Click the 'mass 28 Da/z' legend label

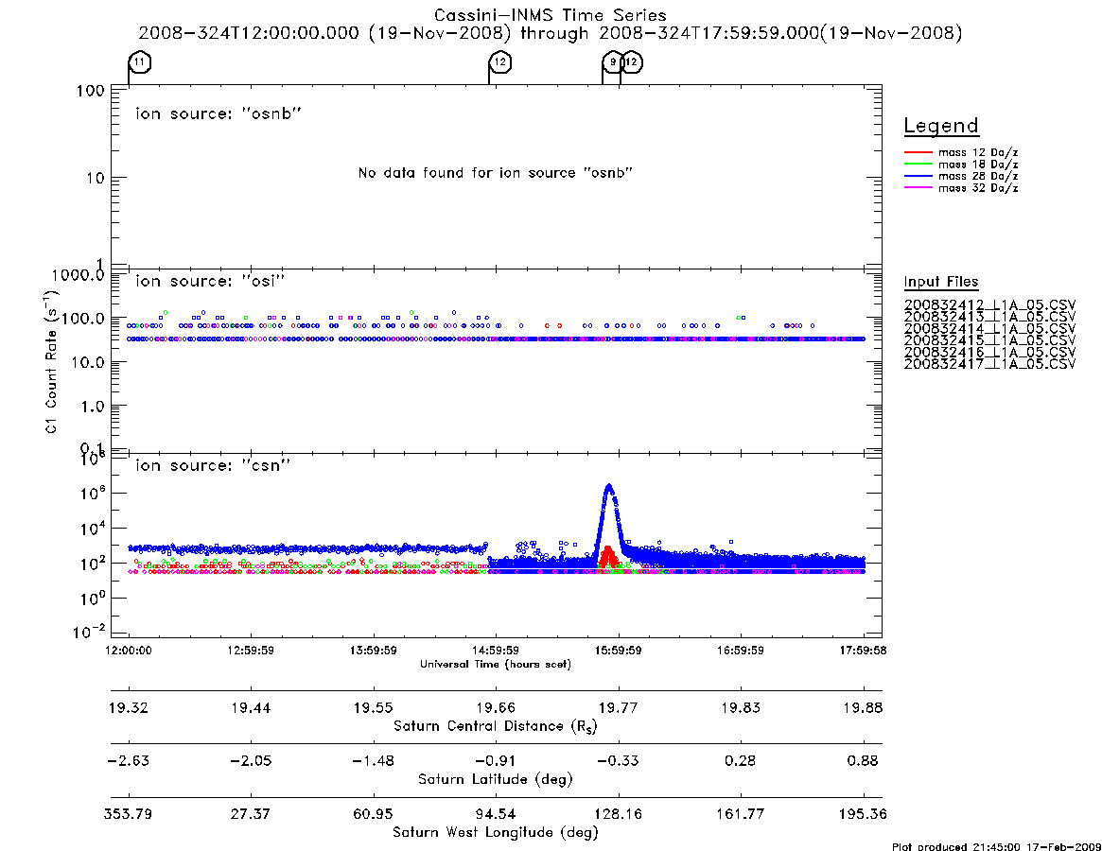click(x=978, y=177)
